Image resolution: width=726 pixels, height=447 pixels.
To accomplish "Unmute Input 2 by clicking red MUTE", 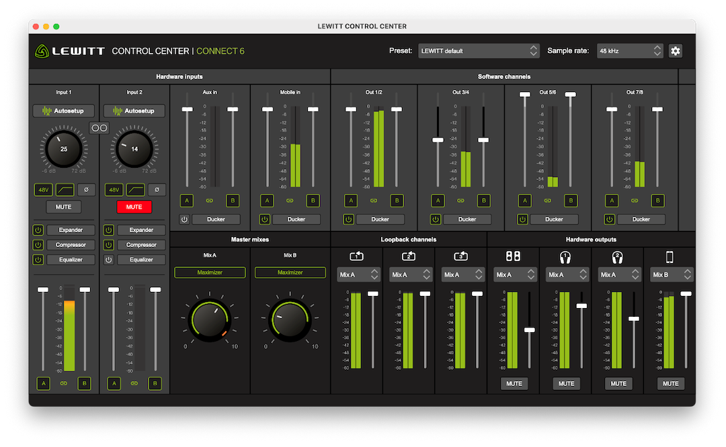I will point(134,207).
